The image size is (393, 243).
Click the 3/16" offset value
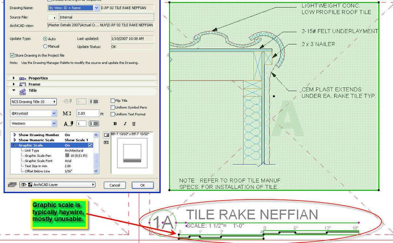click(68, 171)
